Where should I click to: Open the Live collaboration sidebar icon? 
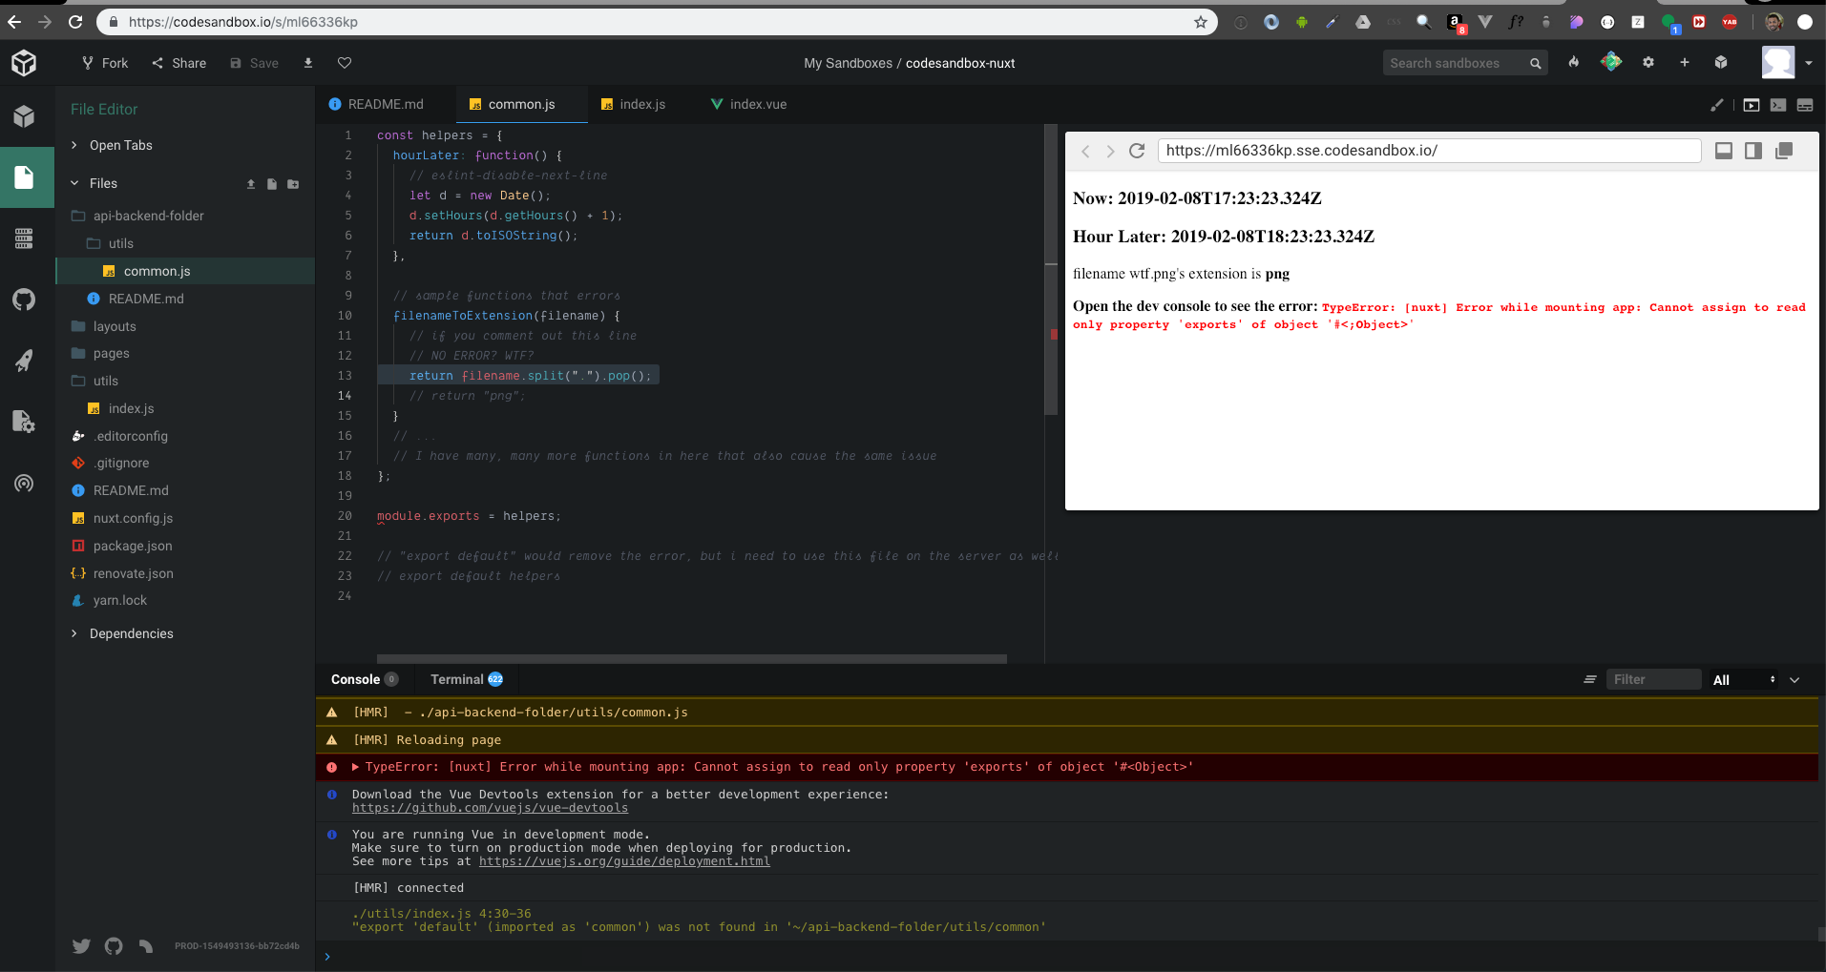point(24,483)
